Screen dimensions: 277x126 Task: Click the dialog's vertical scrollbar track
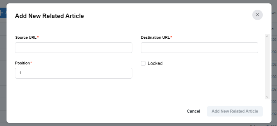tap(267, 67)
